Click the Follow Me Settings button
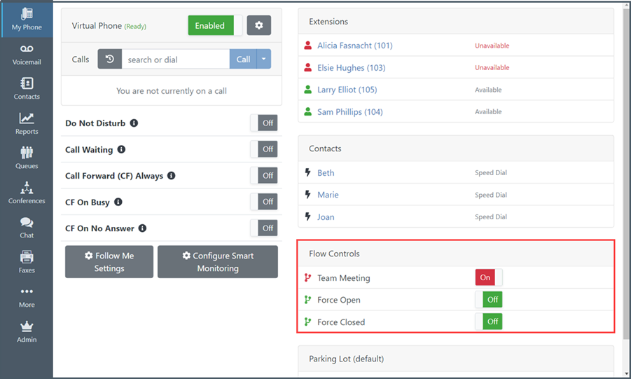The height and width of the screenshot is (379, 631). coord(109,262)
